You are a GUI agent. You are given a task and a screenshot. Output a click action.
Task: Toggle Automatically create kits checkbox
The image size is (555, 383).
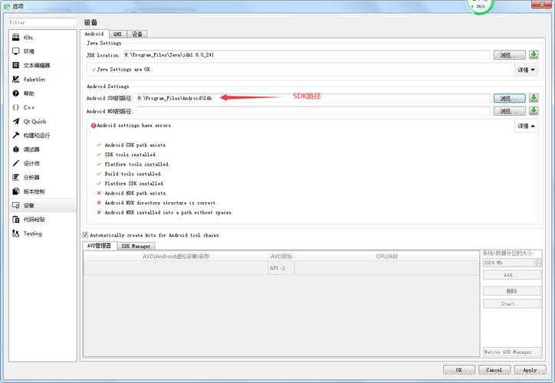pyautogui.click(x=85, y=235)
